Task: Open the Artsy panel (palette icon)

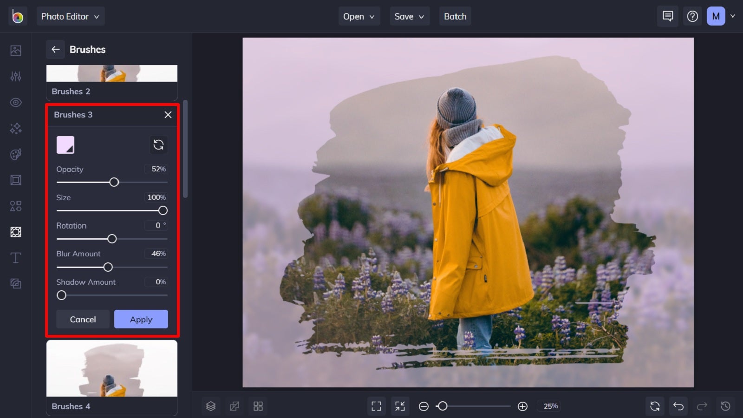Action: tap(15, 154)
